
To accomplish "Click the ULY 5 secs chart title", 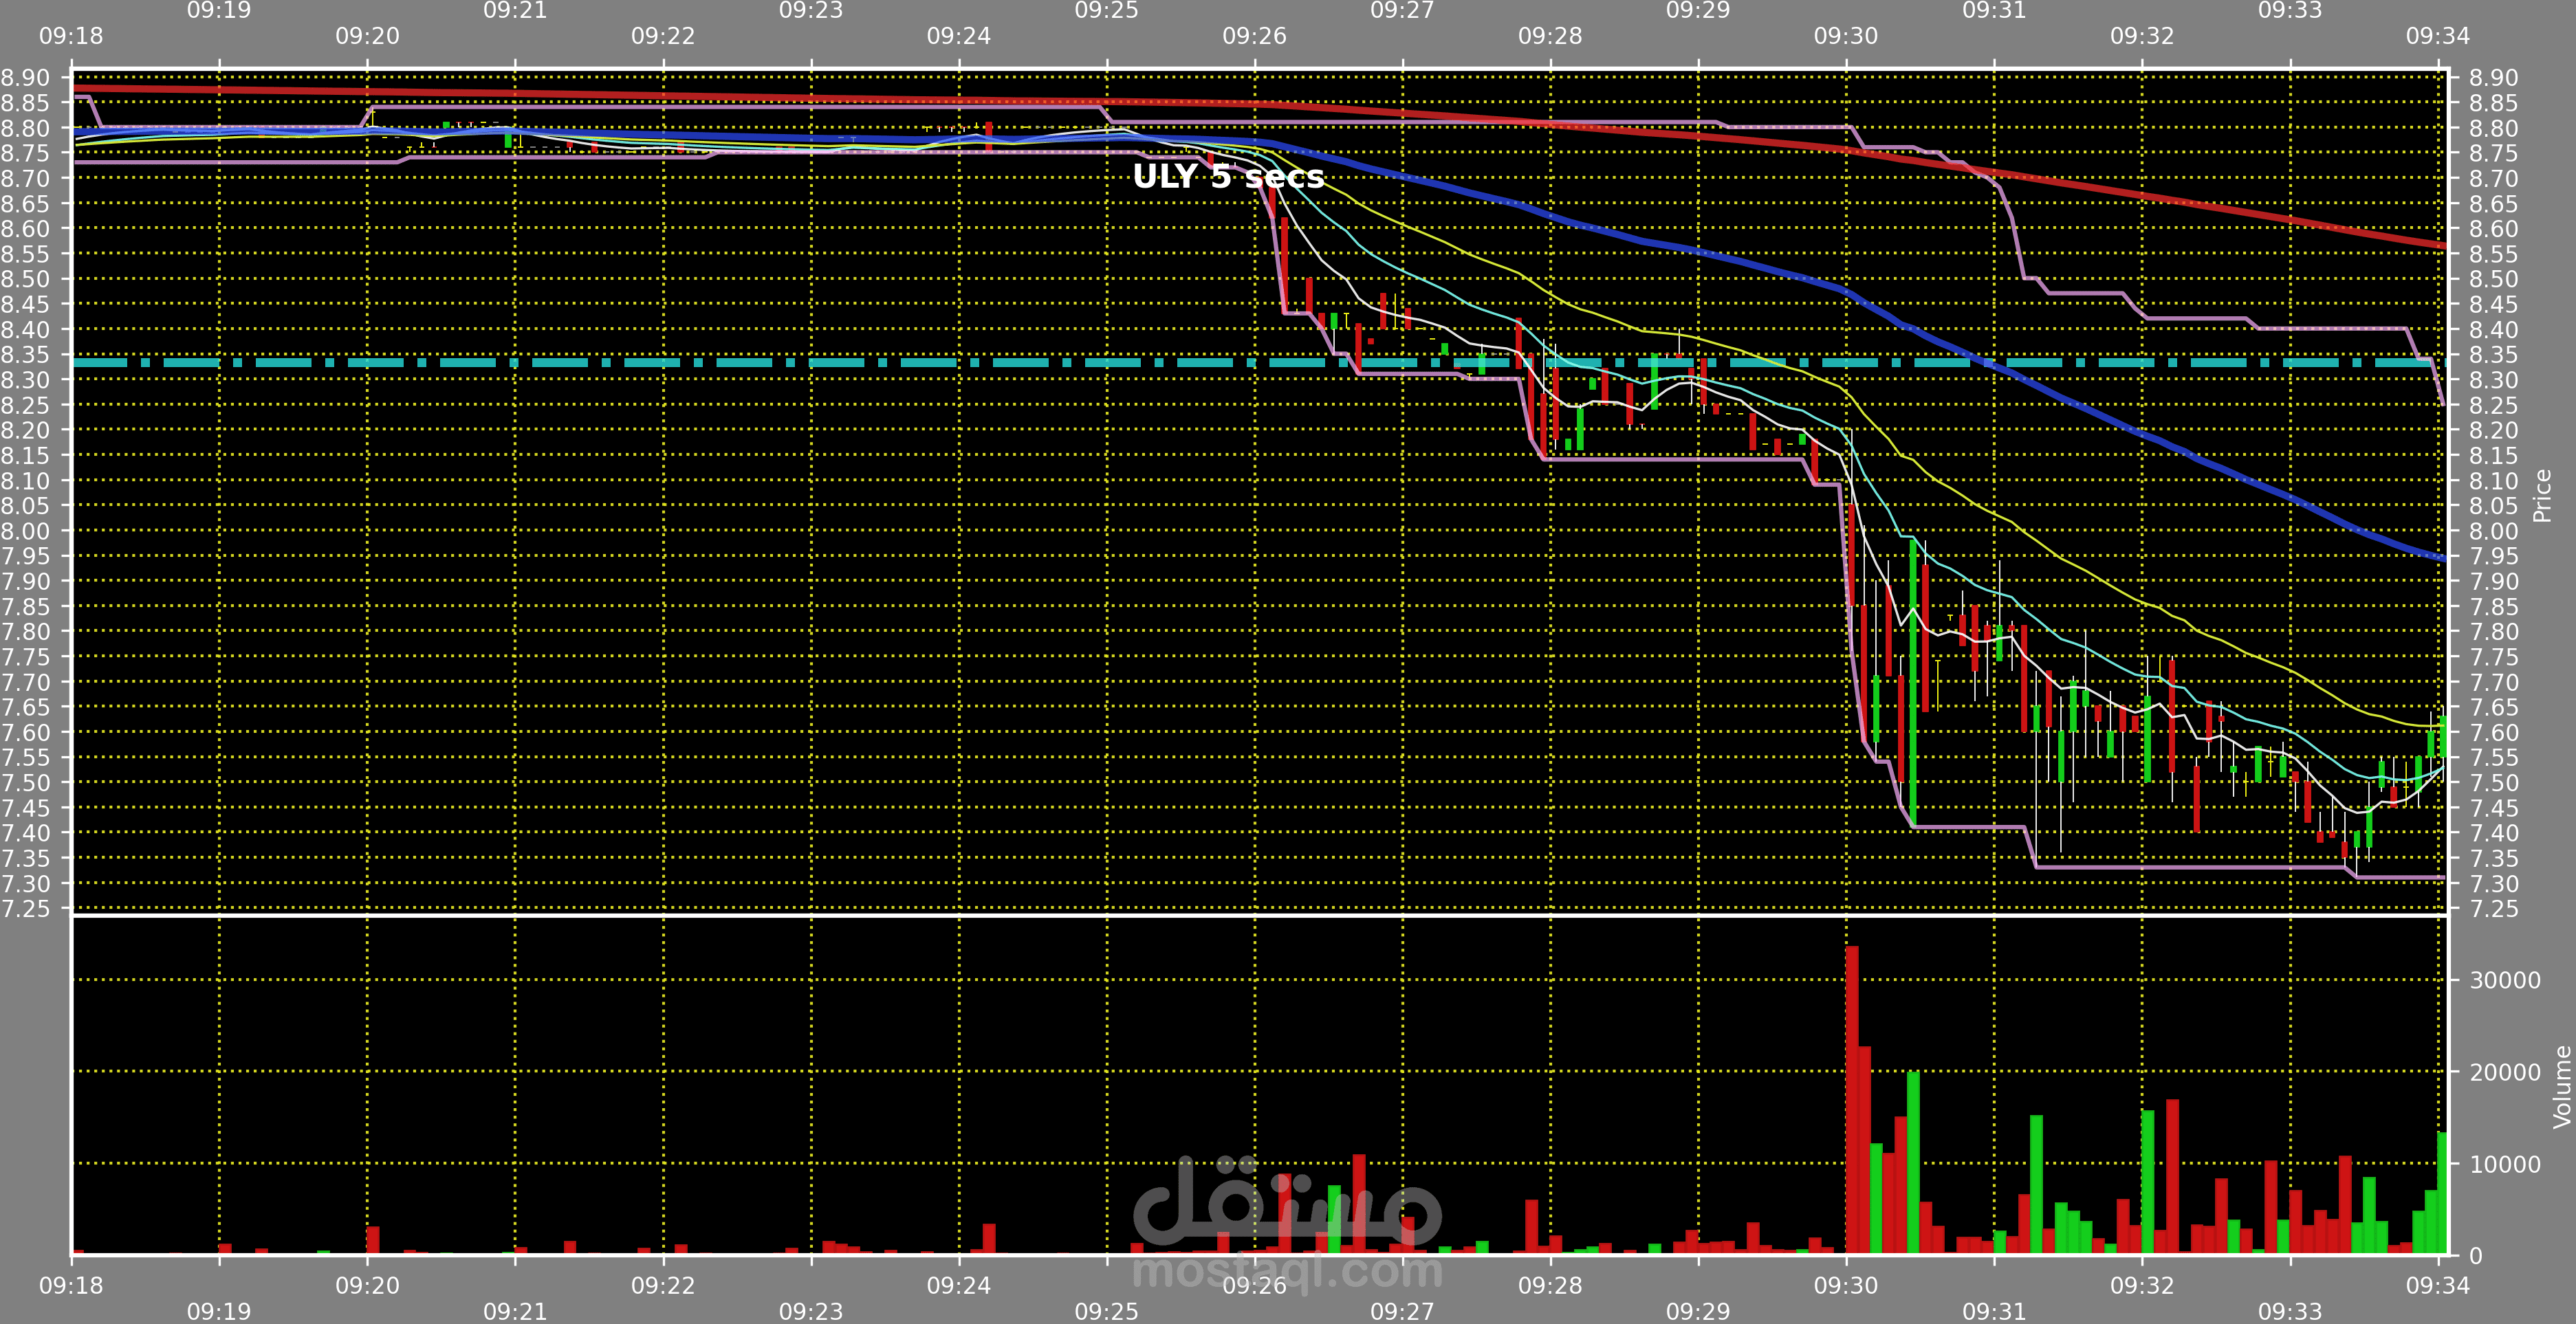I will (x=1228, y=177).
